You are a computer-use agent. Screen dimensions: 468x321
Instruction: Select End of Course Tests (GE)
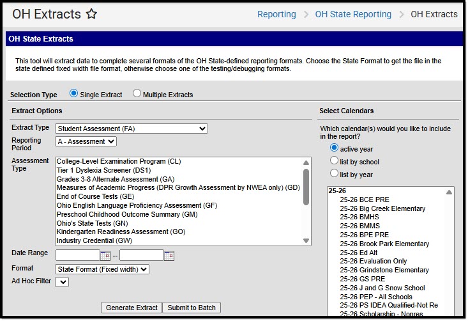point(96,197)
